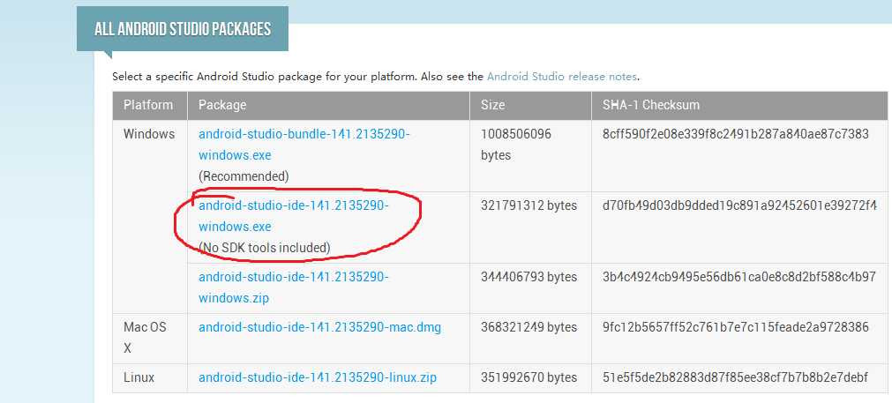Click the 1008506096 bytes size value
Screen dimensions: 892x403
point(516,145)
